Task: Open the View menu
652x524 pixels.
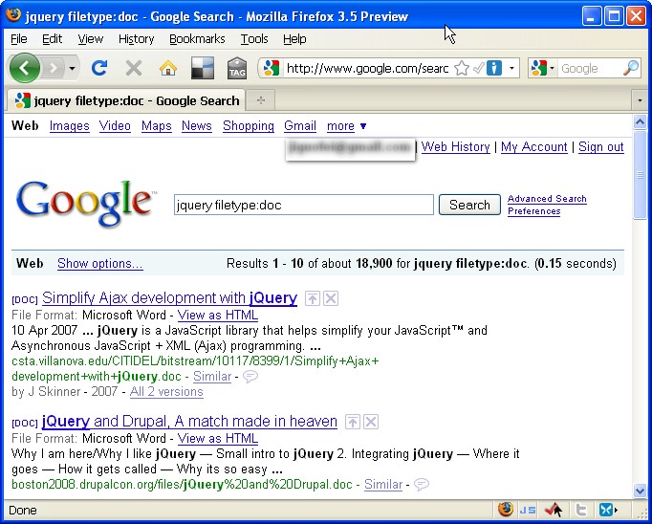Action: [x=90, y=39]
